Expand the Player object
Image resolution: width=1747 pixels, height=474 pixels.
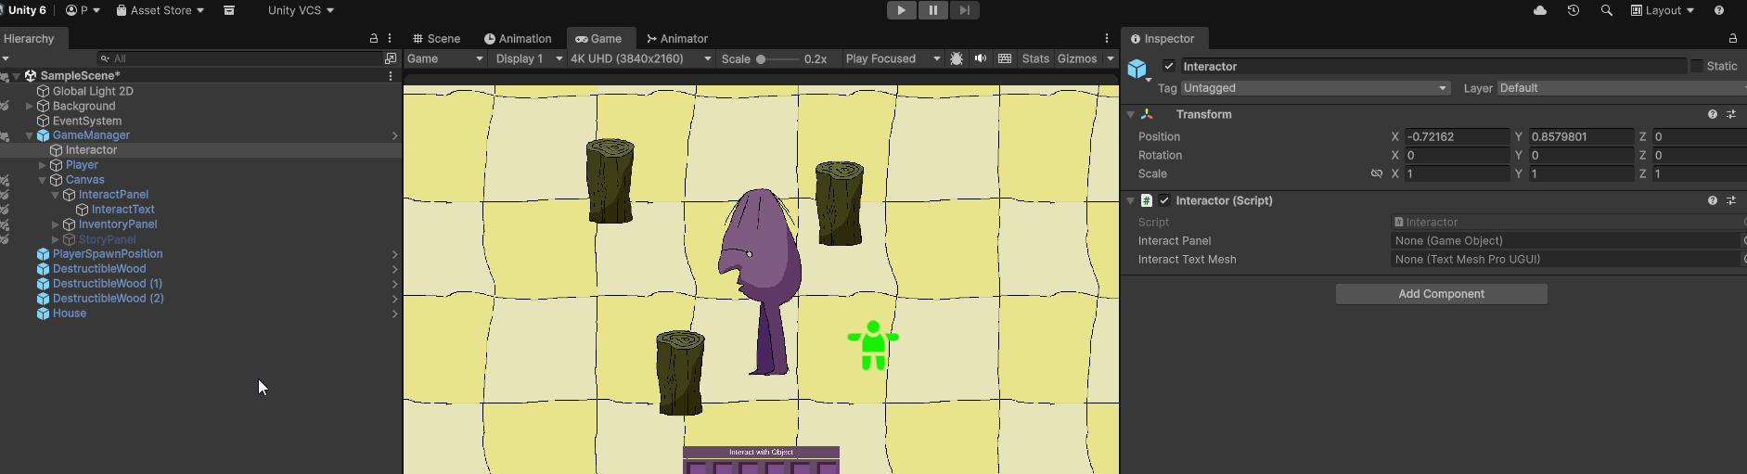[42, 165]
